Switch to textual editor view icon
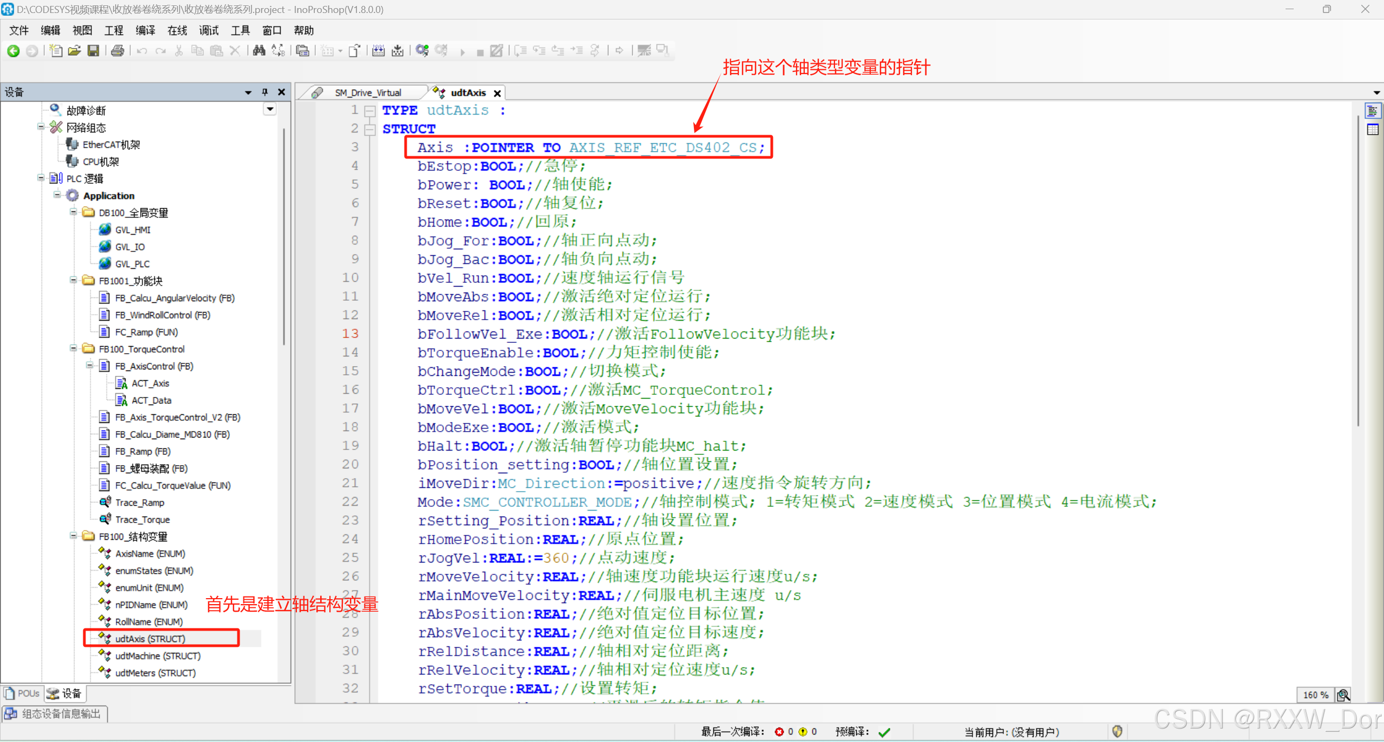Screen dimensions: 1384x742 point(1373,111)
